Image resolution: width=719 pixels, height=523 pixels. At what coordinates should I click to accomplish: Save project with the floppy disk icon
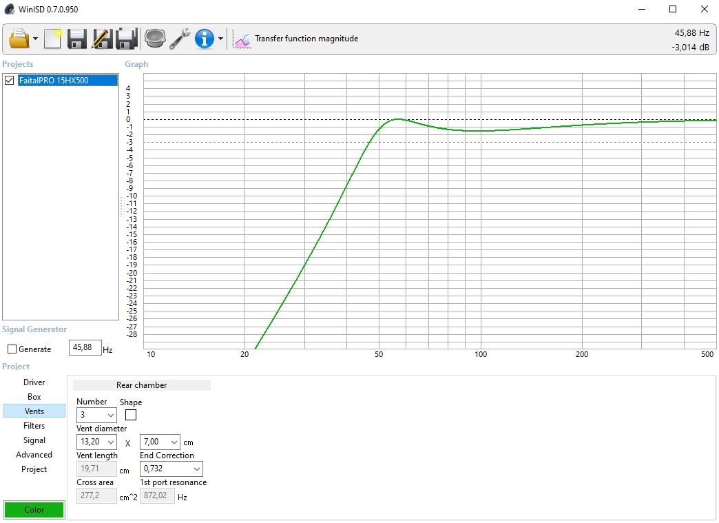pos(77,39)
